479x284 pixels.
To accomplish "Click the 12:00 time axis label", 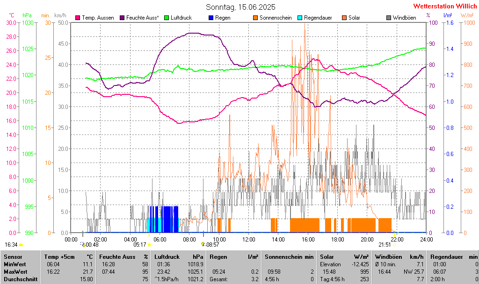I will 248,240.
